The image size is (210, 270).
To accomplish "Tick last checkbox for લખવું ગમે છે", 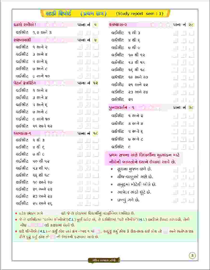I will (191, 200).
